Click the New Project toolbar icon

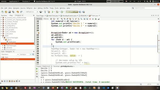(x=6, y=12)
